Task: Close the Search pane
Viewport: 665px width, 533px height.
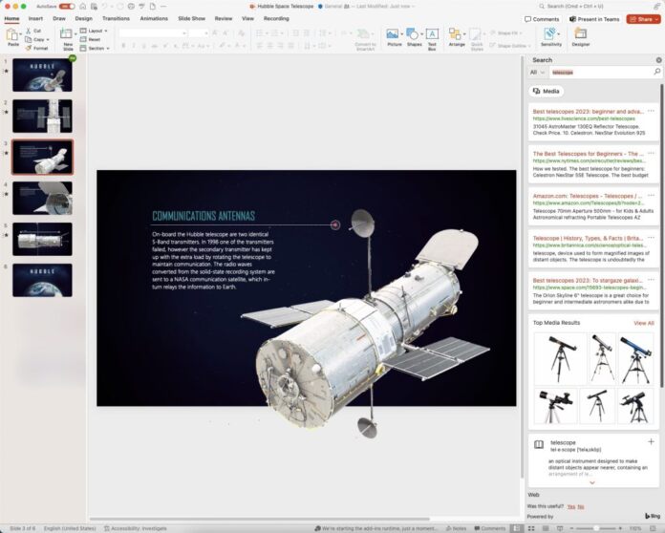Action: click(658, 60)
